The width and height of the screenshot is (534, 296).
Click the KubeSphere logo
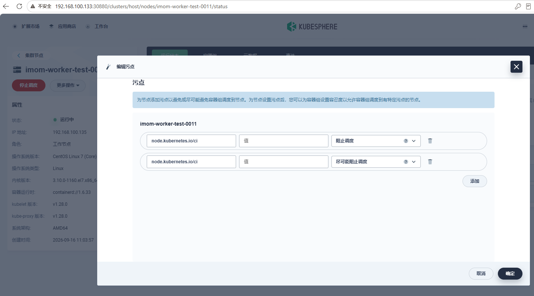click(x=312, y=26)
